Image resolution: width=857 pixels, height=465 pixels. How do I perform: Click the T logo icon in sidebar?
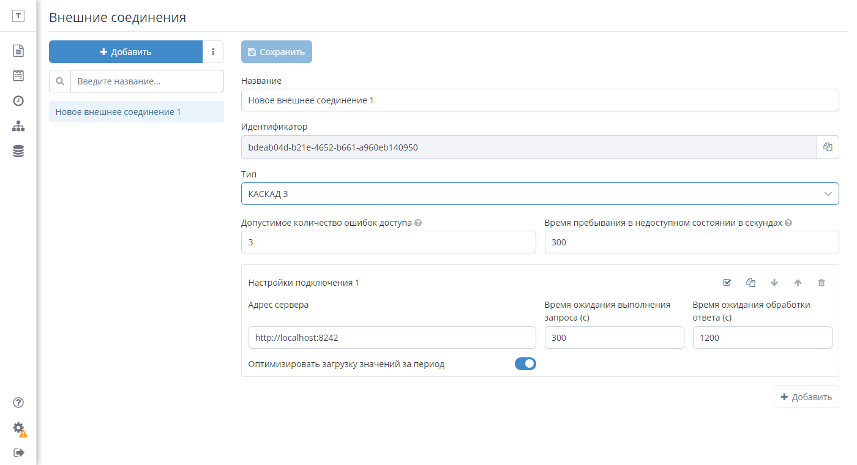tap(18, 17)
